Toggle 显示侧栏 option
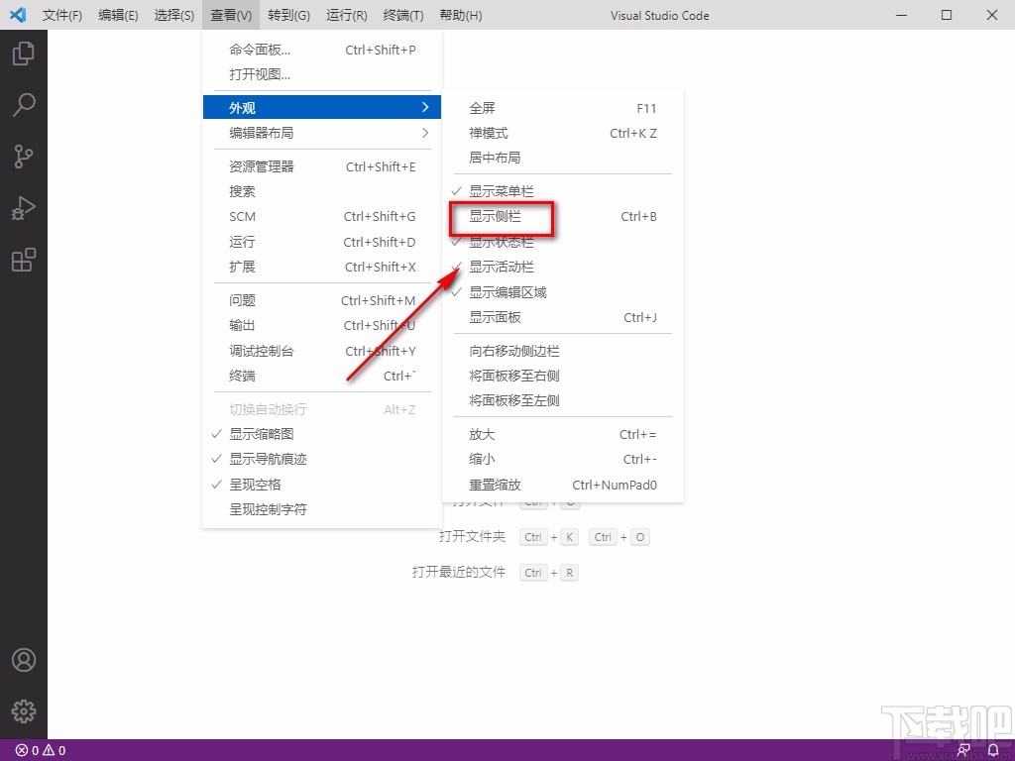 (563, 217)
